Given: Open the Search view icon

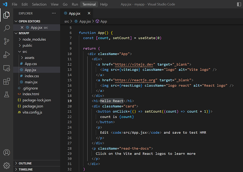Looking at the screenshot, I should point(6,28).
